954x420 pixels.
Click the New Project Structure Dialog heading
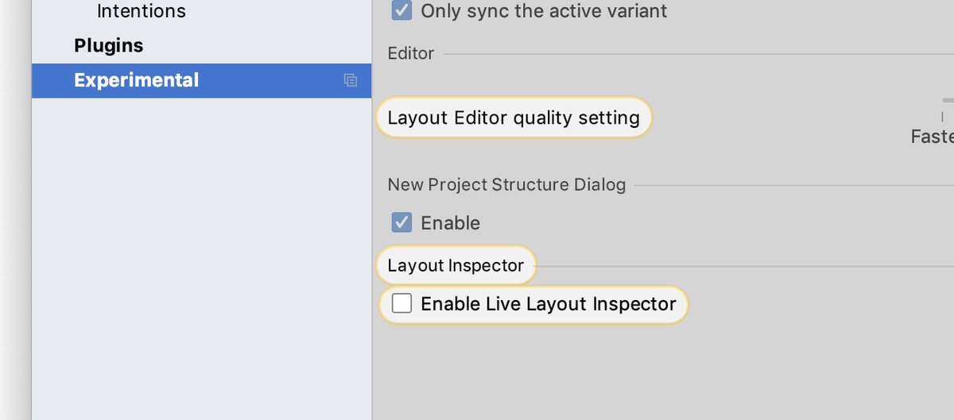coord(506,185)
